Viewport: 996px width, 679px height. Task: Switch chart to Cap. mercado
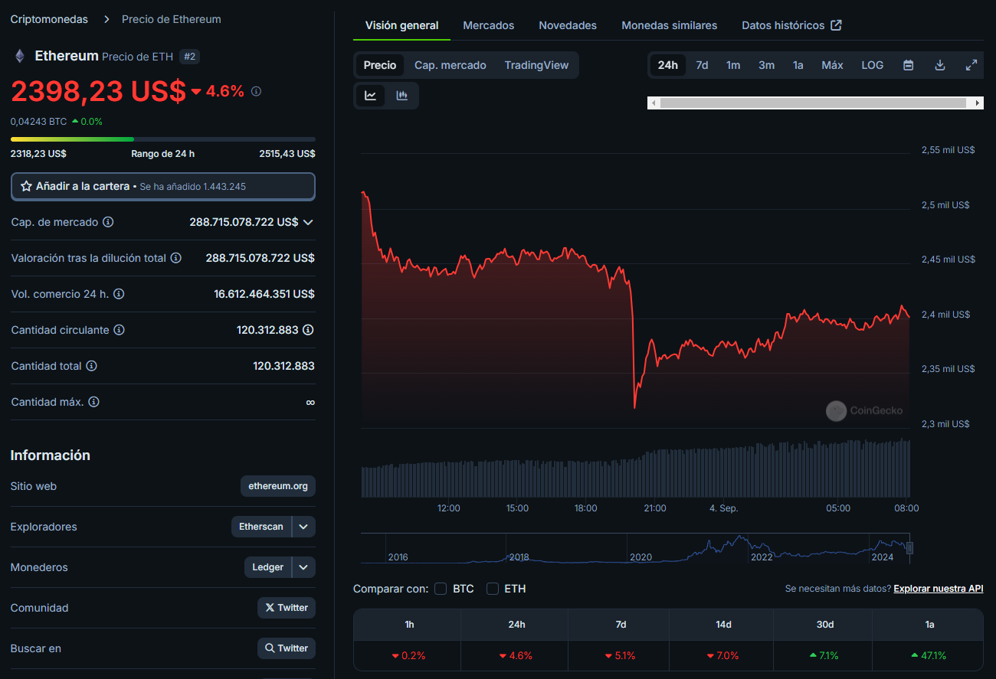(450, 65)
